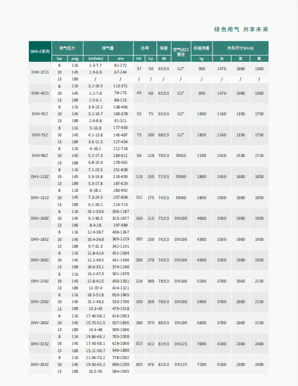The image size is (298, 386).
Task: Select the cfm value 501-1670
Action: [121, 274]
